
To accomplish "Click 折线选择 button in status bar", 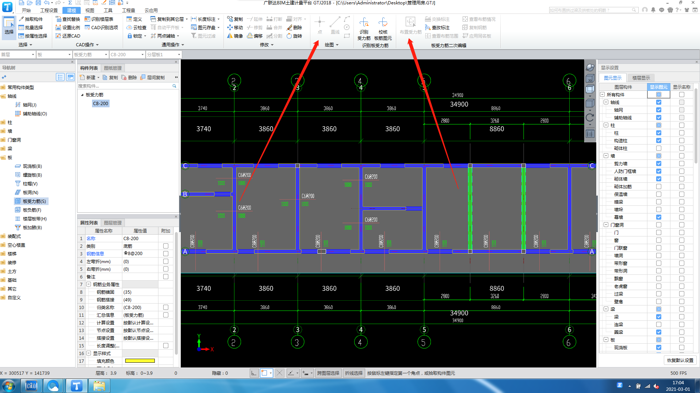I will pos(353,373).
